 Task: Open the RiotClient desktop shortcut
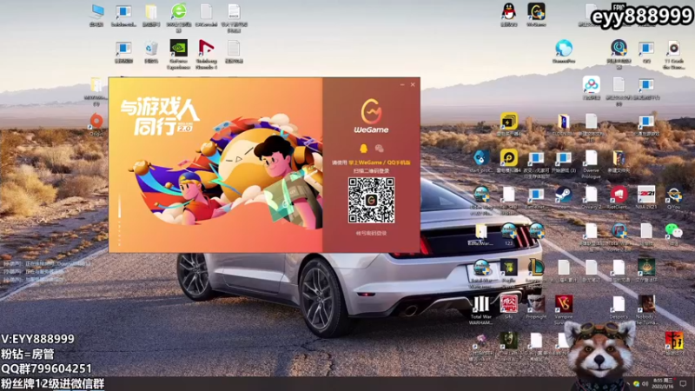[x=619, y=197]
